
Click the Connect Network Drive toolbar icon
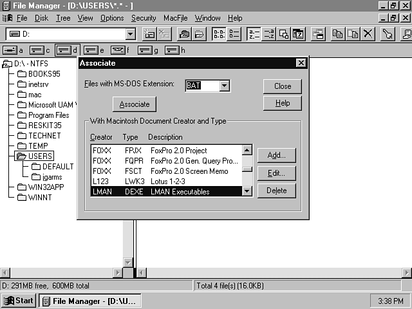149,34
